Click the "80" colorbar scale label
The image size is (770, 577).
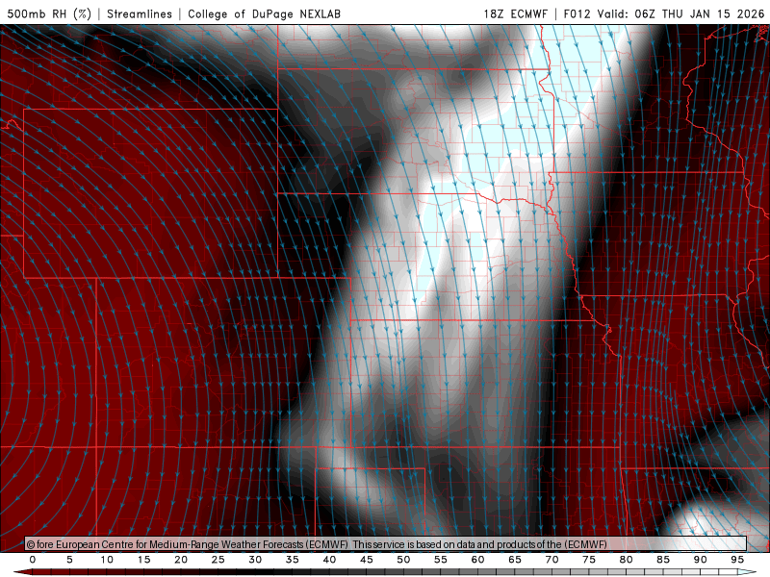click(626, 560)
